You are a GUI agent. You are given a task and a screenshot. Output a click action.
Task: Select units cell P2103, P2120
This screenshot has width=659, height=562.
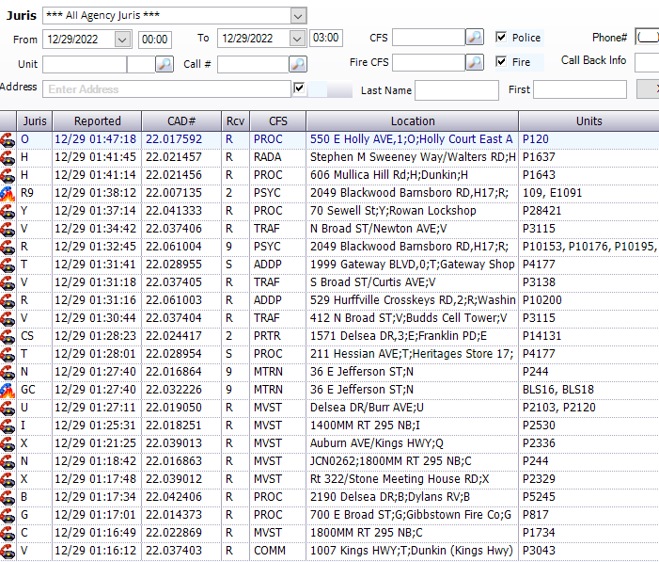[588, 408]
